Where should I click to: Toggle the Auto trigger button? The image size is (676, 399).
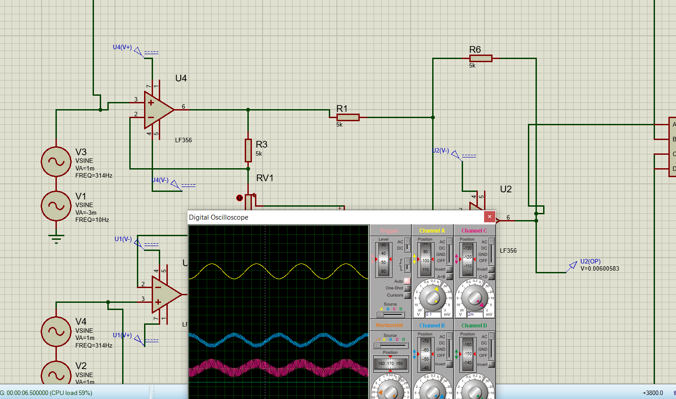(407, 281)
